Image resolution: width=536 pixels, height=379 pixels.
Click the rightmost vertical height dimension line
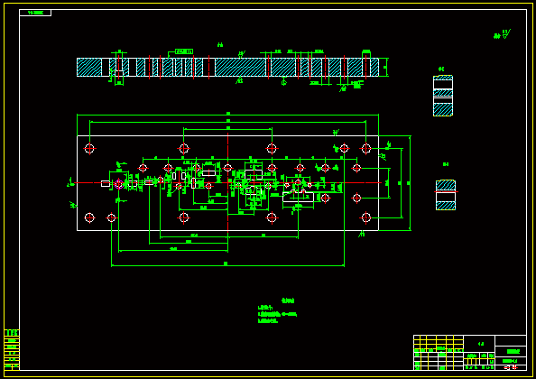tap(410, 183)
